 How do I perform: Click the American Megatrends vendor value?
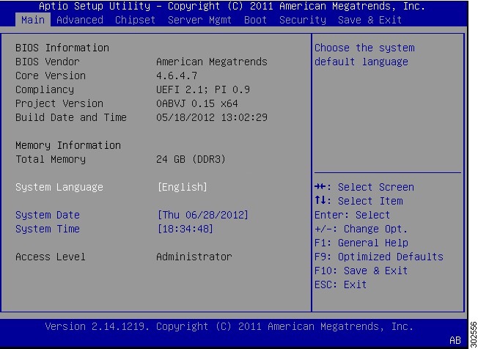212,62
